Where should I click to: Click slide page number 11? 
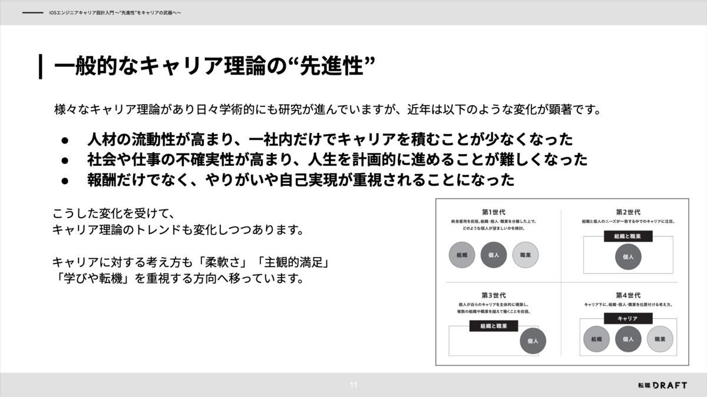[x=353, y=385]
